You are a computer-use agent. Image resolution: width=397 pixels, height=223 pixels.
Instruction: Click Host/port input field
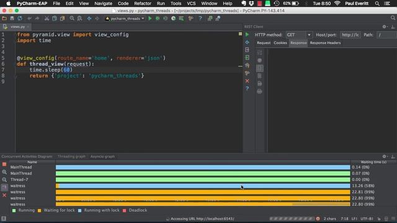(350, 35)
